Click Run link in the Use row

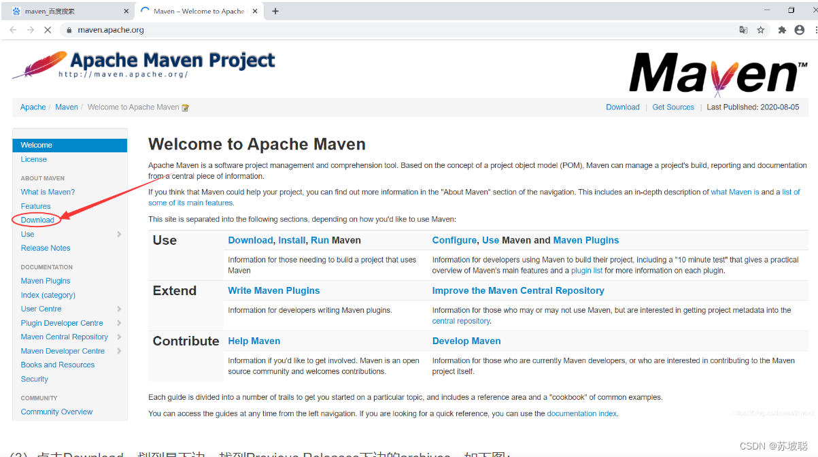click(x=320, y=240)
